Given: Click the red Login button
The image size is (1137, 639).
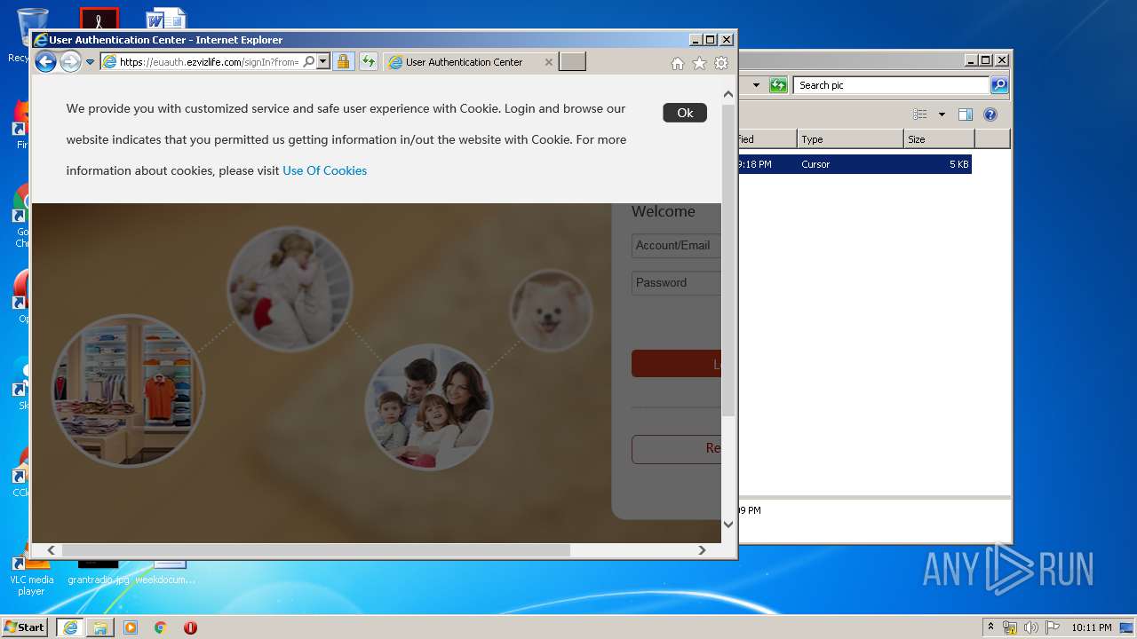Looking at the screenshot, I should pos(676,364).
